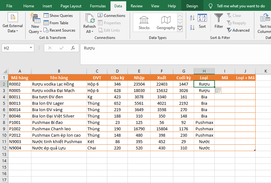
Task: Open the Sort dialog button
Action: (x=202, y=21)
